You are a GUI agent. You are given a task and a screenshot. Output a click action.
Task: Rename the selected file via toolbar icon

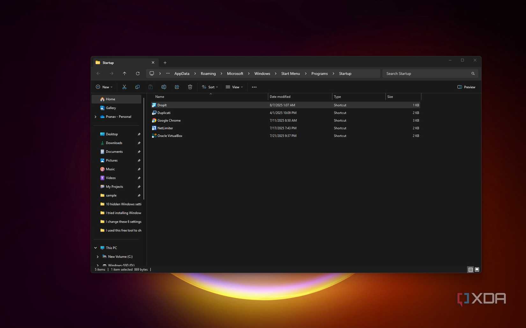[x=164, y=87]
